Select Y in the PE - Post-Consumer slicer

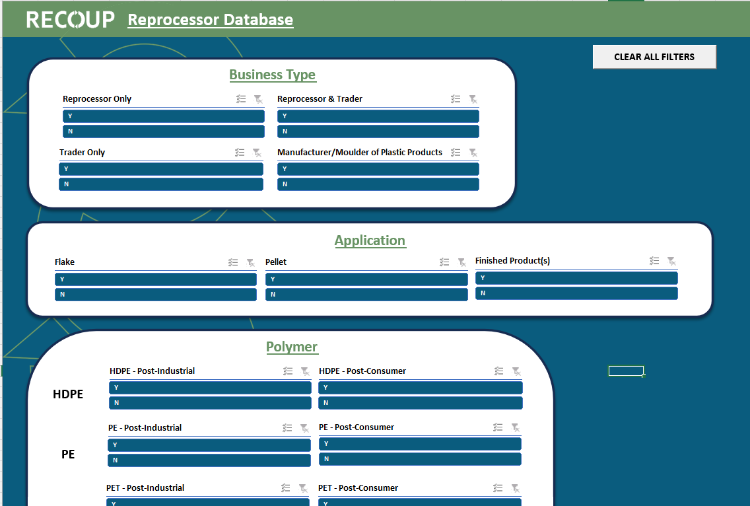[420, 444]
